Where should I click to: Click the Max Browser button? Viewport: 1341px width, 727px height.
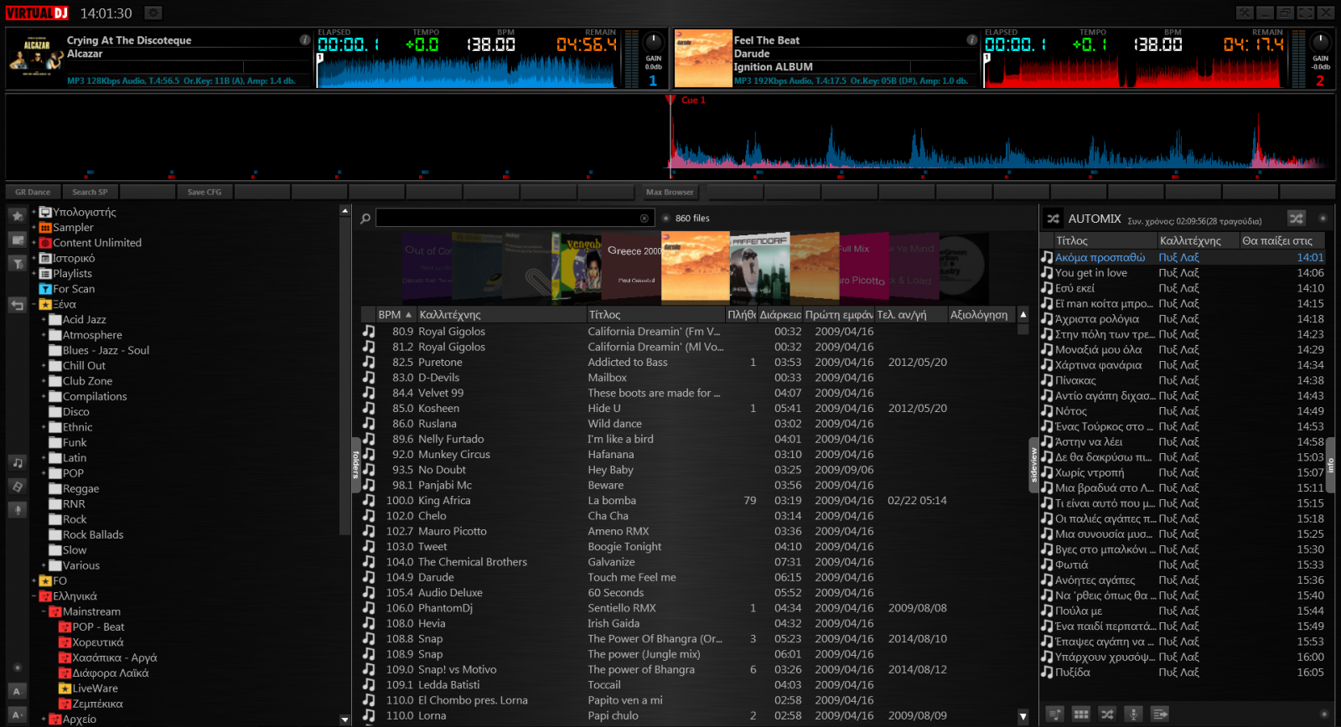670,193
